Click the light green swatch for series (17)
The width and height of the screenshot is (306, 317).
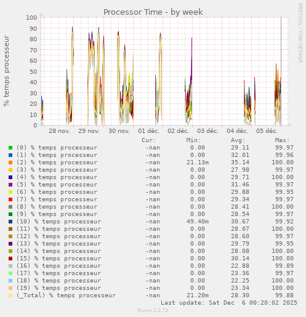[10, 273]
